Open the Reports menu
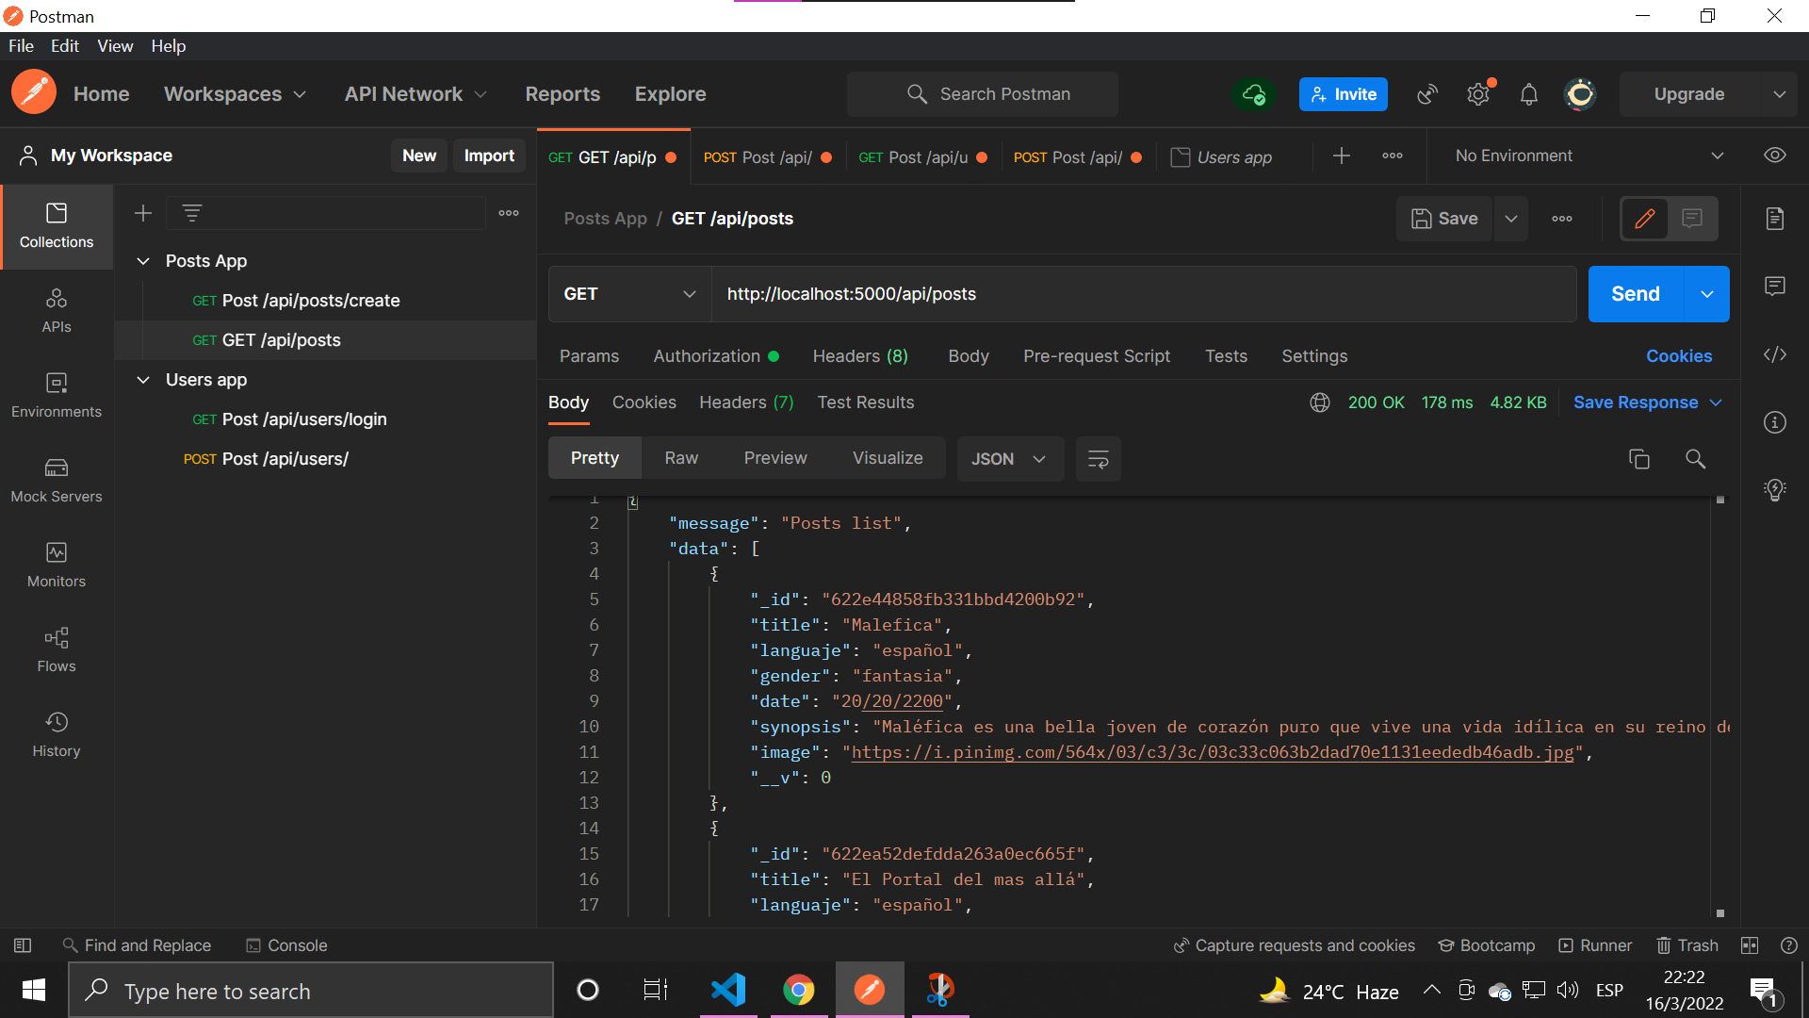This screenshot has width=1809, height=1018. tap(562, 93)
